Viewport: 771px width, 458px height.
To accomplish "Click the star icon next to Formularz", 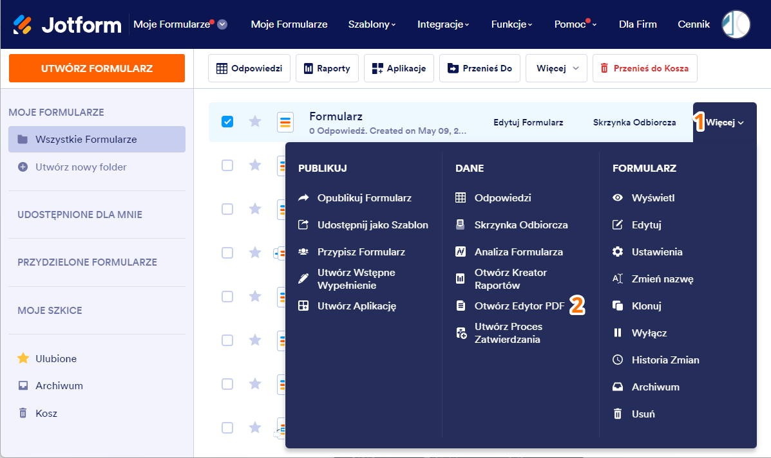I will 254,121.
